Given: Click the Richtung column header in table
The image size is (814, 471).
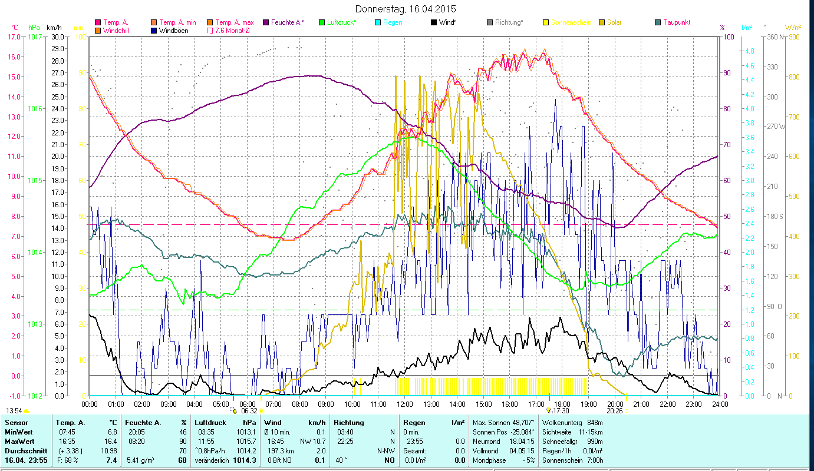Looking at the screenshot, I should (349, 423).
